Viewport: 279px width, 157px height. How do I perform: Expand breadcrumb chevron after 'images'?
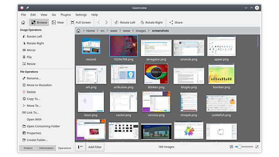pyautogui.click(x=149, y=31)
